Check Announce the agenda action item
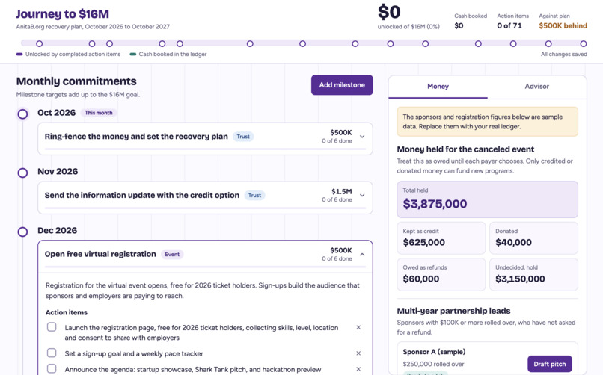The width and height of the screenshot is (603, 375). (52, 368)
